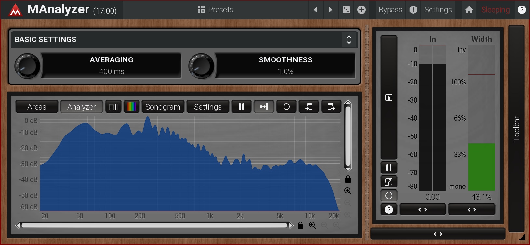The width and height of the screenshot is (530, 245).
Task: Click the meter display icon on the vertical strip
Action: pyautogui.click(x=389, y=97)
